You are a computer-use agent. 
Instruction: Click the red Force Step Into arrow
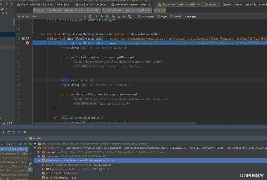(3, 132)
